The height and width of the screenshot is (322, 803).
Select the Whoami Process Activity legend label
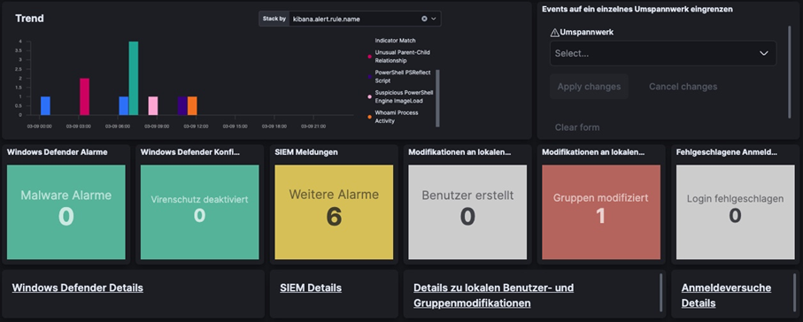tap(397, 117)
